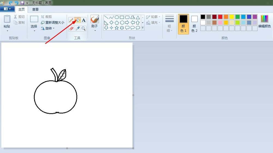Choose the Six-point star shape
273x153 pixels.
point(122,28)
